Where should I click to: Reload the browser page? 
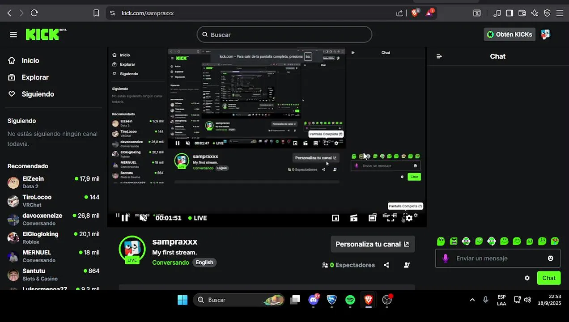(x=34, y=13)
